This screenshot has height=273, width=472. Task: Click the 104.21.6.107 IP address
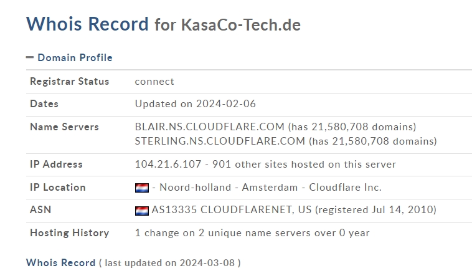[168, 164]
